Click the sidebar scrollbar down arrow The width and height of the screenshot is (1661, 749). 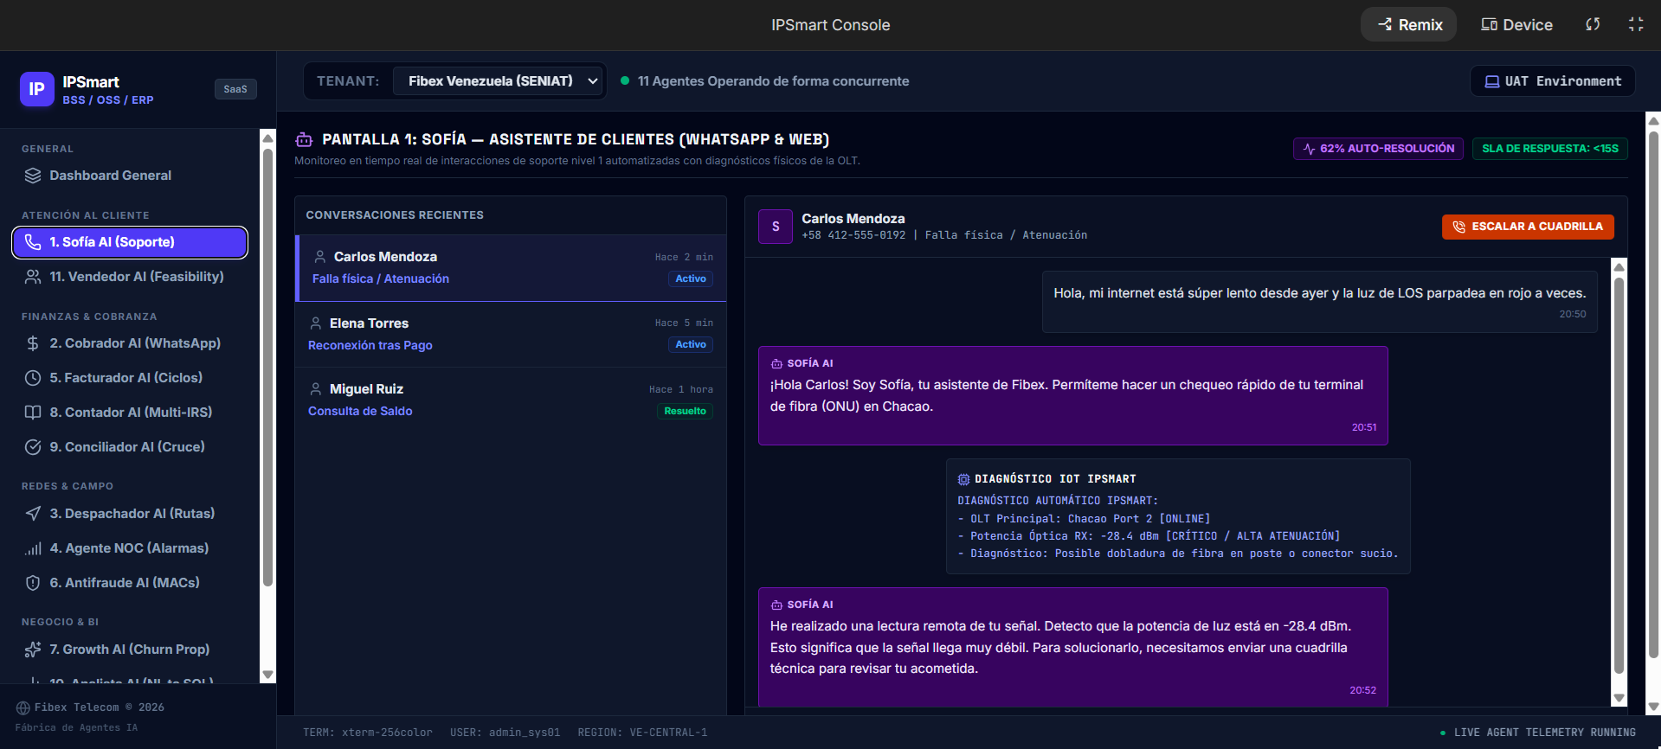click(x=267, y=675)
